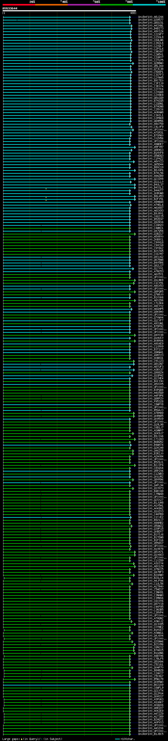This screenshot has height=741, width=168.
Task: Click the 488 query end position marker
Action: coord(133,13)
